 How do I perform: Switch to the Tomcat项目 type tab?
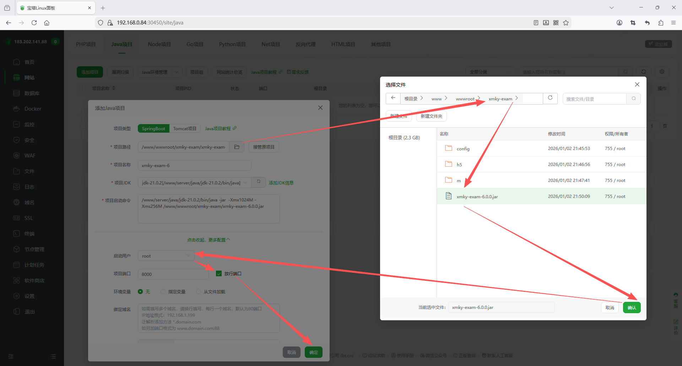coord(185,128)
